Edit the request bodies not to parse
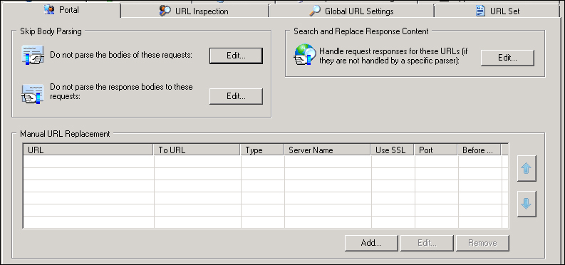 pyautogui.click(x=236, y=56)
